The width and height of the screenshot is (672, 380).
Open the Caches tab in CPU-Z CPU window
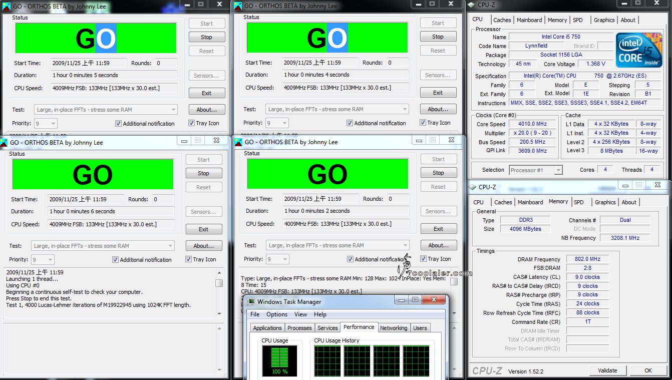click(502, 20)
